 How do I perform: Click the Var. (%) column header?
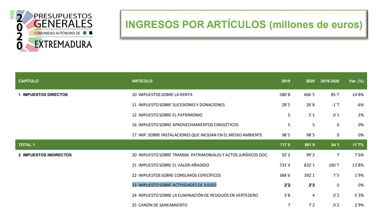pyautogui.click(x=356, y=81)
